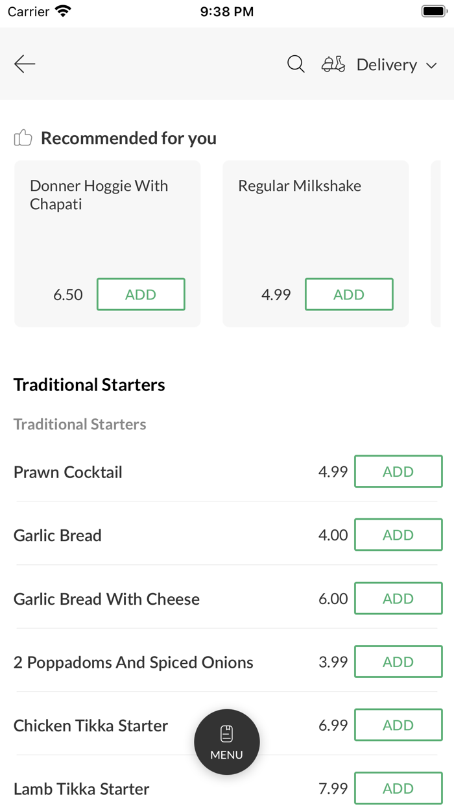Click the thumbs-up recommended icon
The width and height of the screenshot is (454, 808).
23,138
